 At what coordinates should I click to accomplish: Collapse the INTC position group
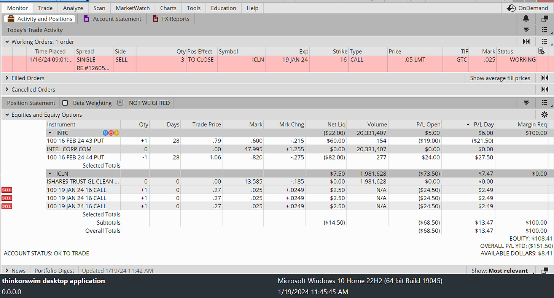tap(50, 133)
